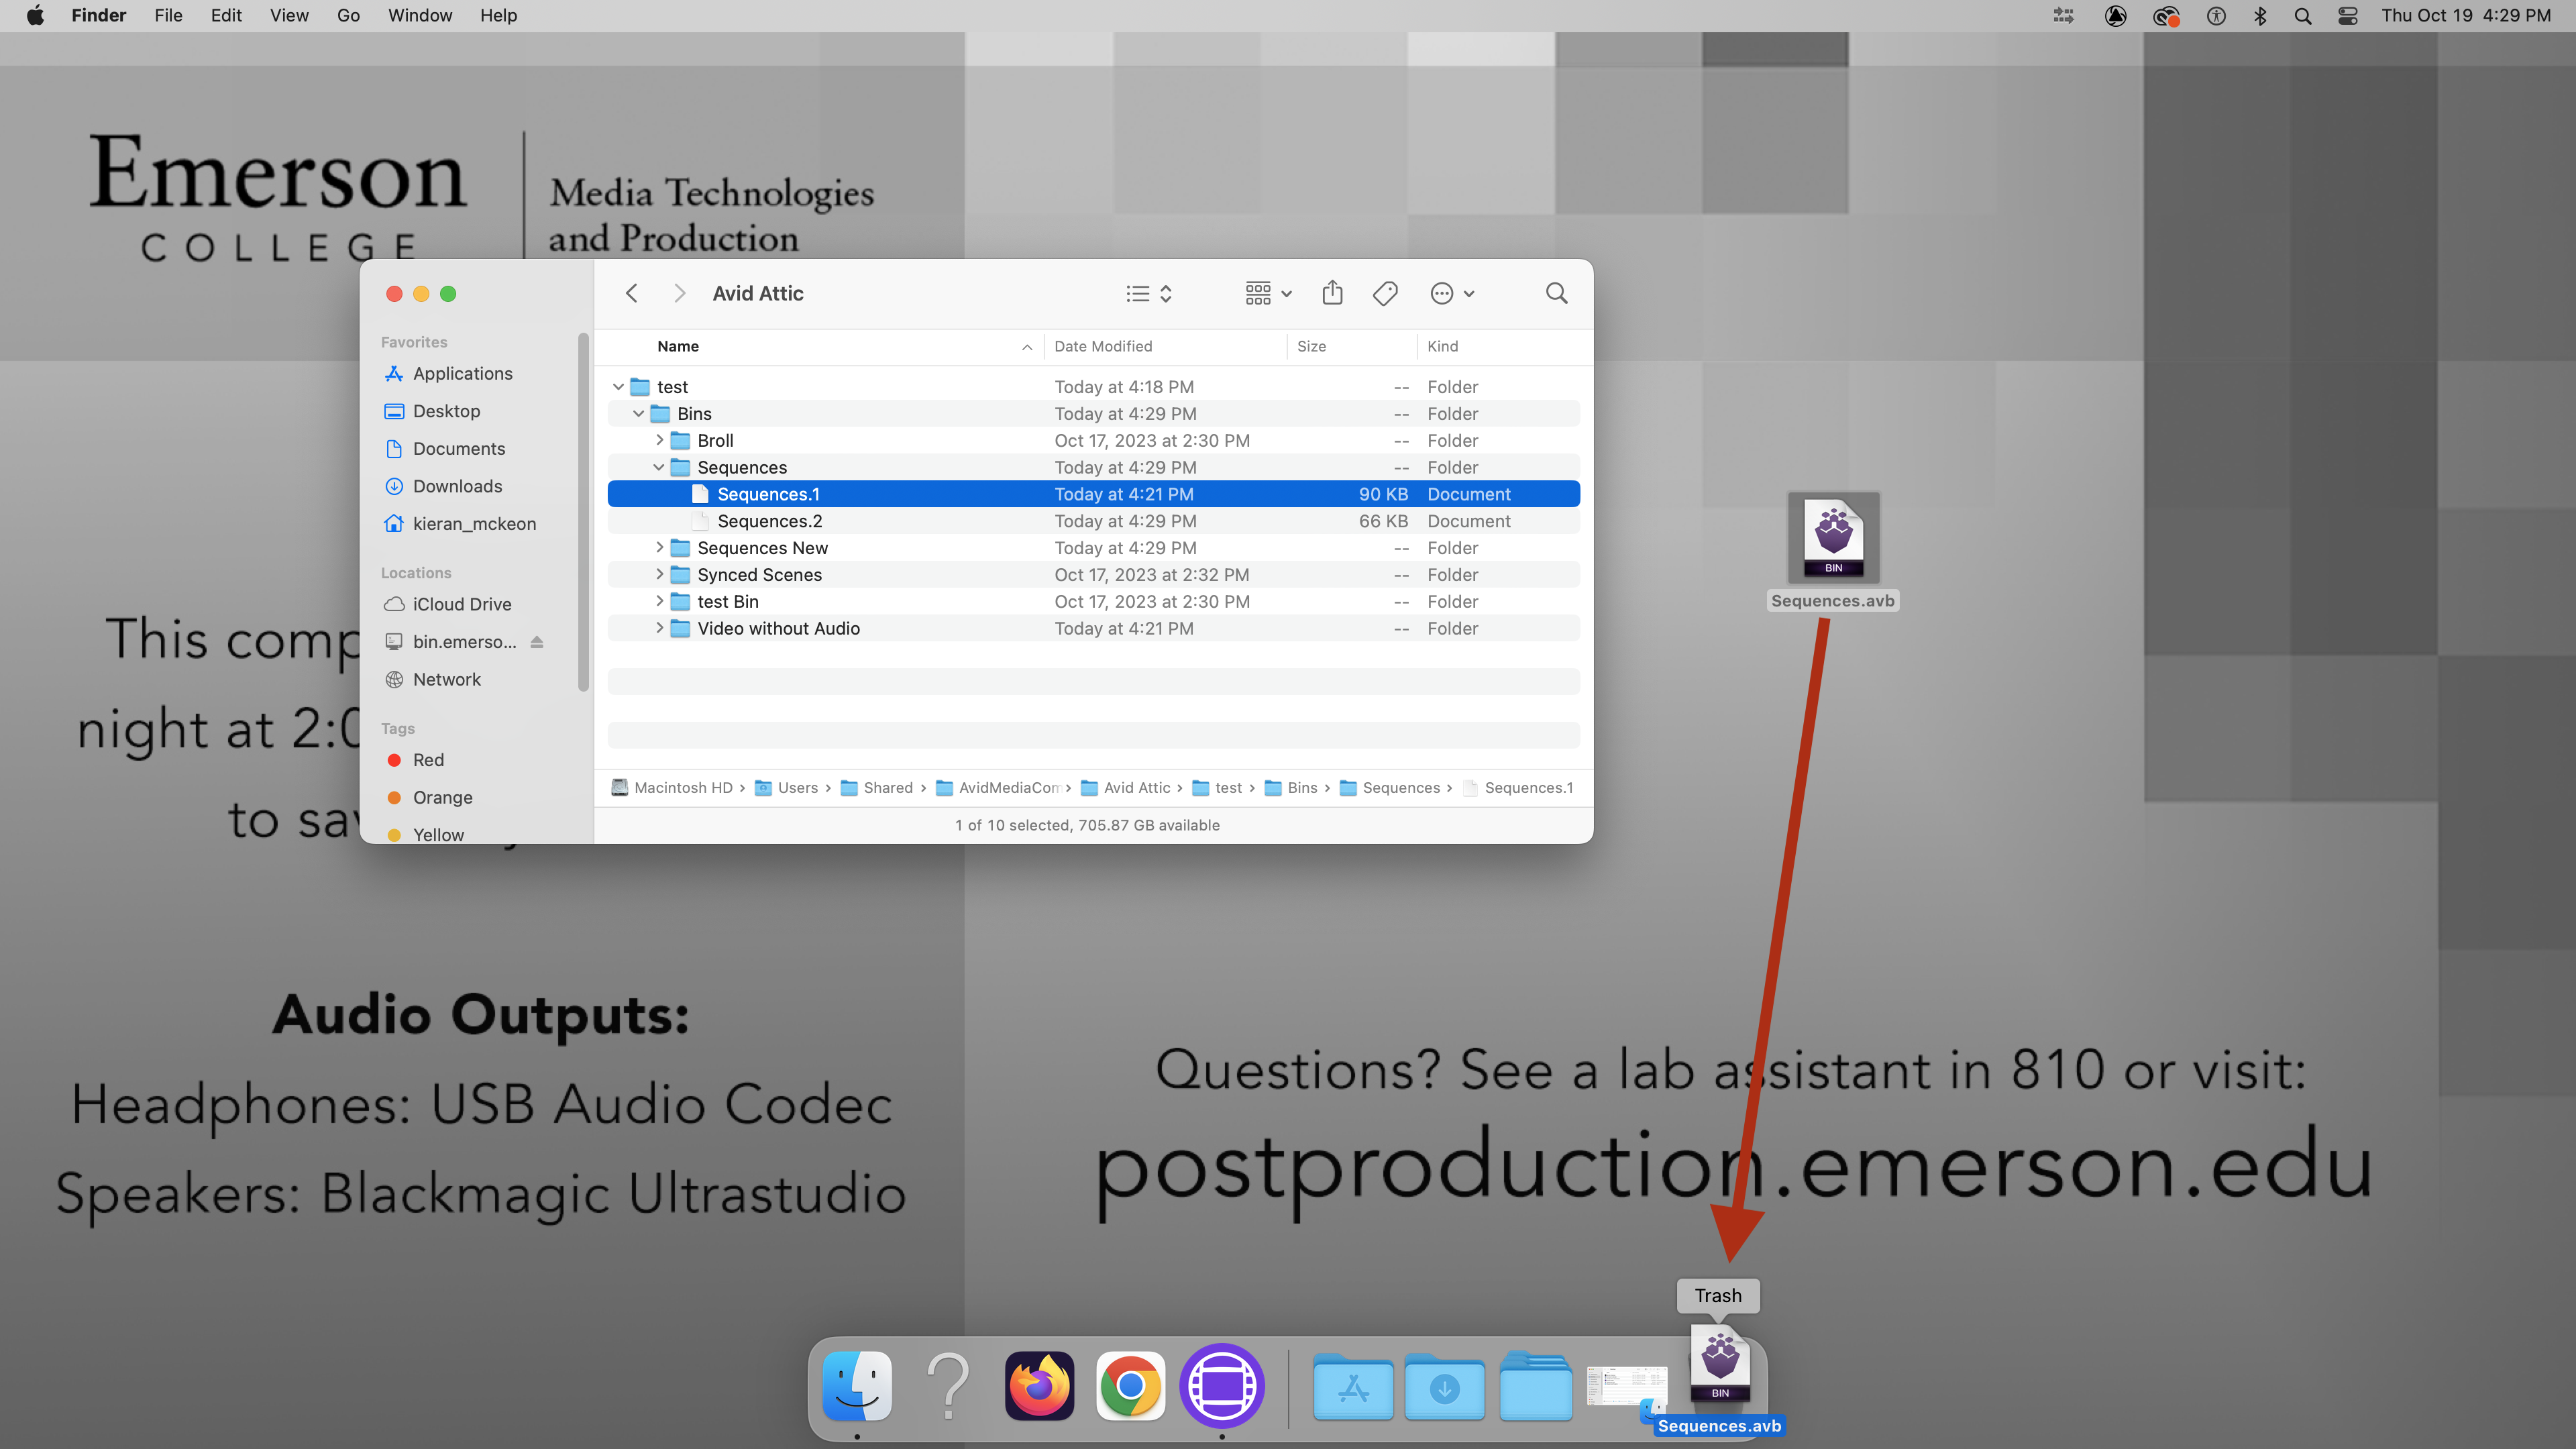The image size is (2576, 1449).
Task: Open Documents in the sidebar
Action: [x=459, y=448]
